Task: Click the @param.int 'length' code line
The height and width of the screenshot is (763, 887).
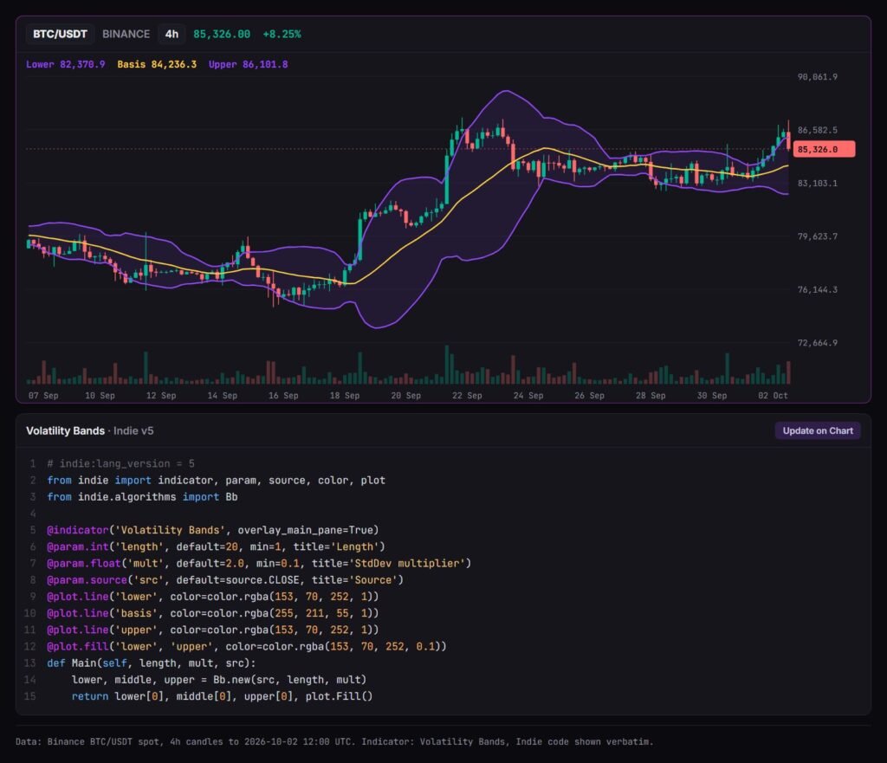Action: tap(216, 546)
